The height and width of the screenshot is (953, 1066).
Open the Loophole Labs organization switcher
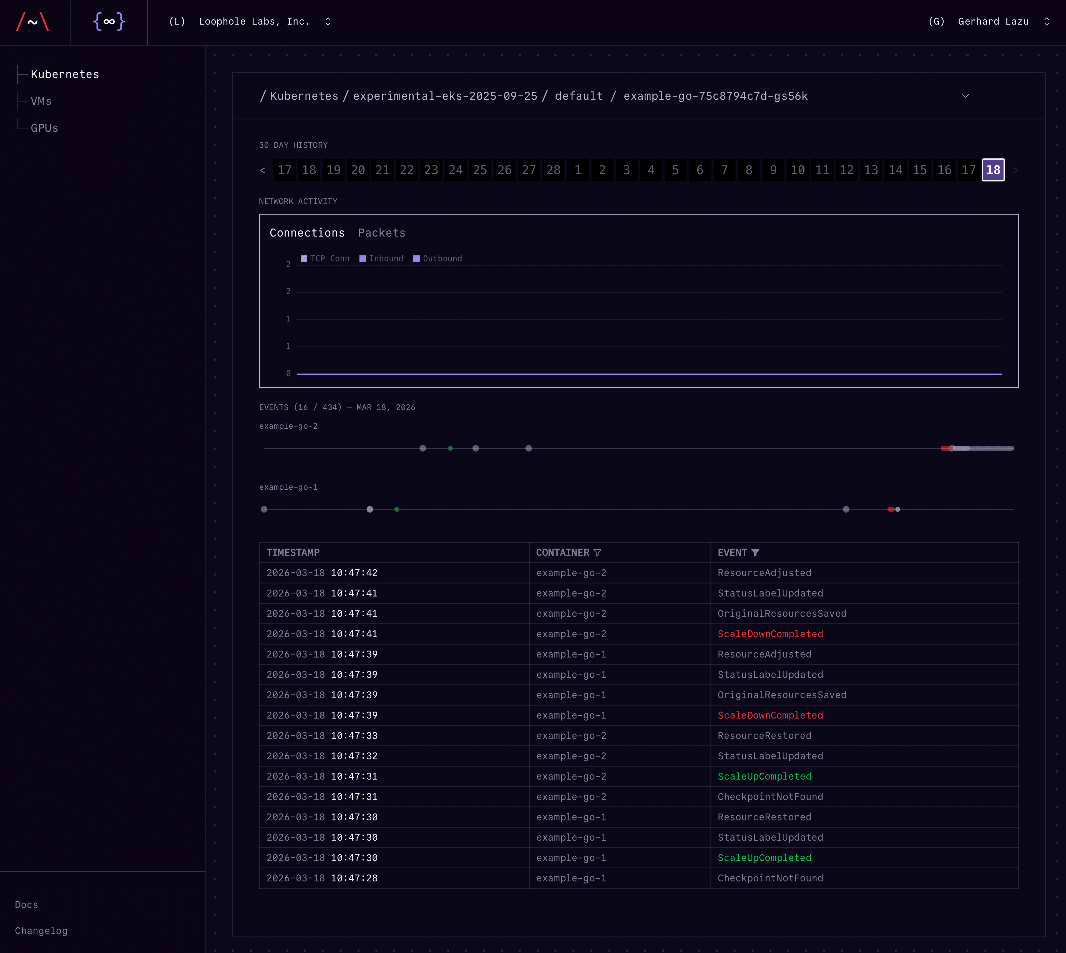(x=328, y=21)
